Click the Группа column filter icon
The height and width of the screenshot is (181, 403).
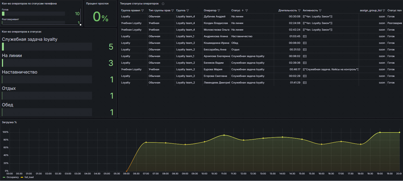click(188, 10)
